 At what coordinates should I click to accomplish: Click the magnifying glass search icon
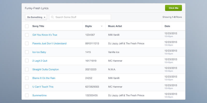53,17
